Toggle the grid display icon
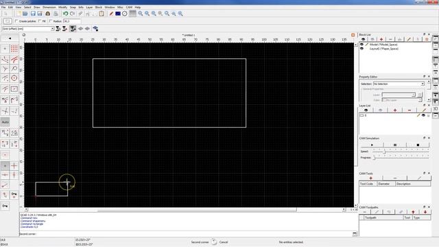Image resolution: width=439 pixels, height=247 pixels. tap(132, 14)
